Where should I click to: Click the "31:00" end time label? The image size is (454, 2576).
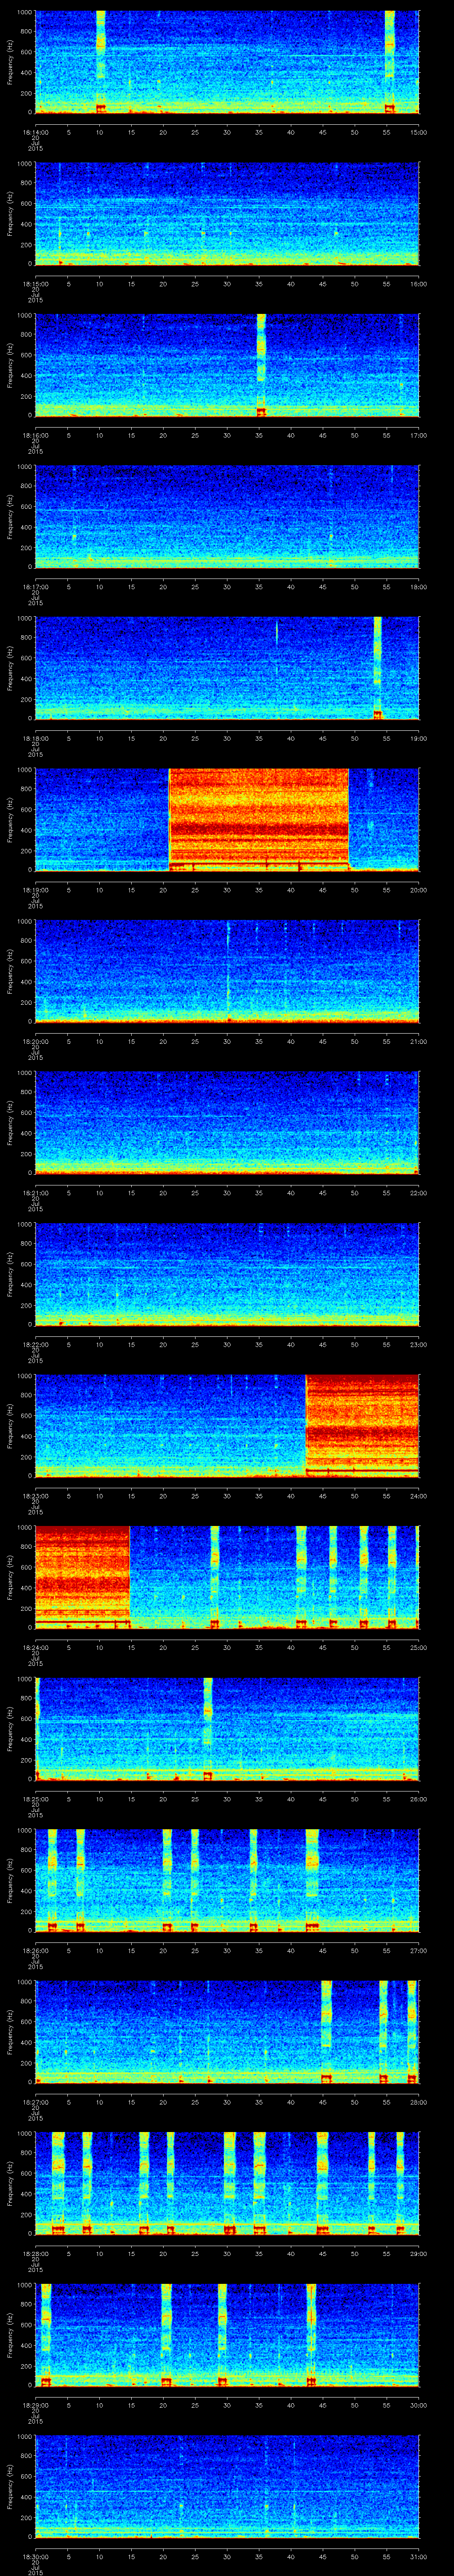tap(418, 2556)
